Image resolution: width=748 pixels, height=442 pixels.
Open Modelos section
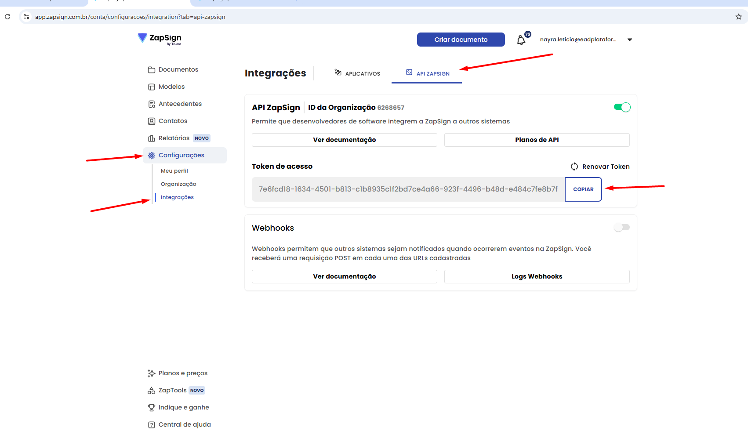pos(172,87)
